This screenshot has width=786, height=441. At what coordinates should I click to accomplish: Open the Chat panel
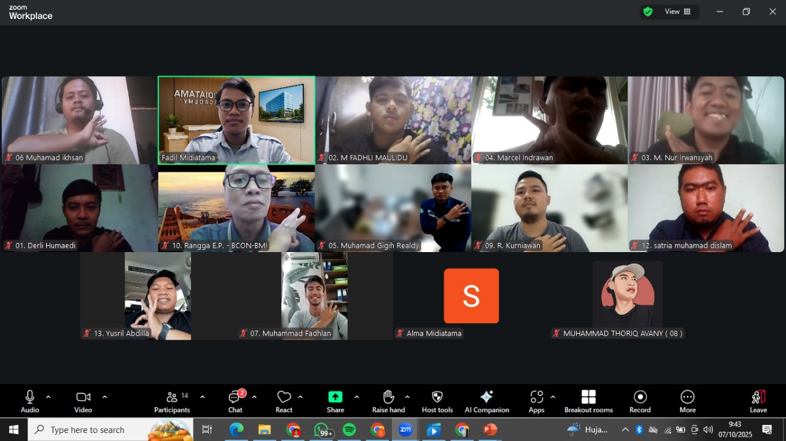[x=236, y=401]
